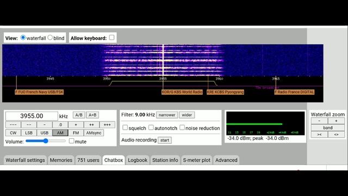Open the S-meter plot tab
The height and width of the screenshot is (196, 348).
point(197,160)
